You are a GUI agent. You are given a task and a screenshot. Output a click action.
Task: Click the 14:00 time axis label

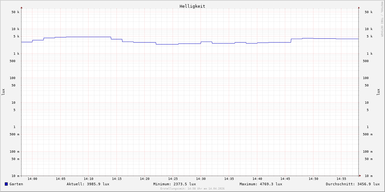tap(32, 179)
